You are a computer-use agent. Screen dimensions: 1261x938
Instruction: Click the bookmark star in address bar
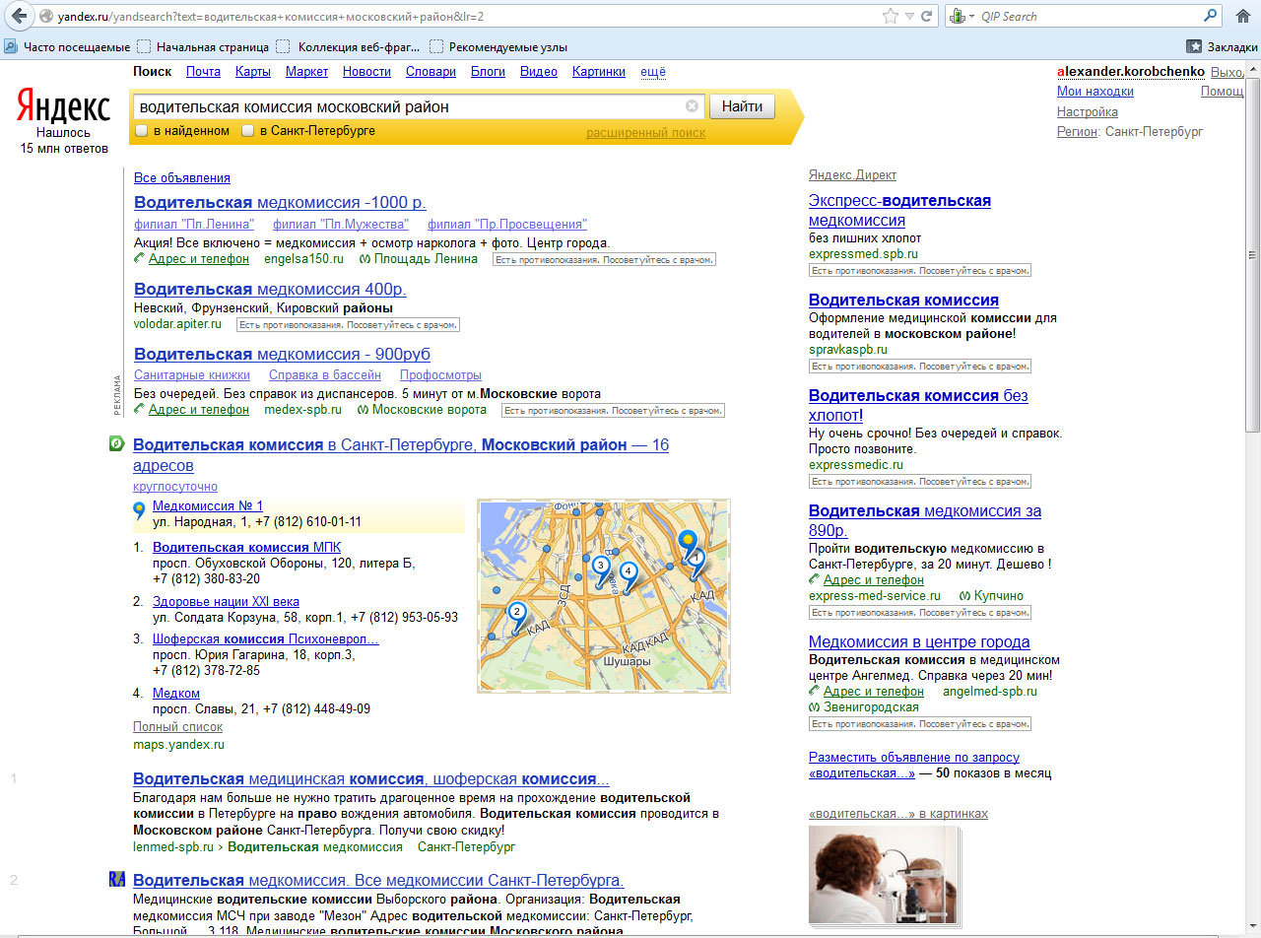pyautogui.click(x=891, y=16)
